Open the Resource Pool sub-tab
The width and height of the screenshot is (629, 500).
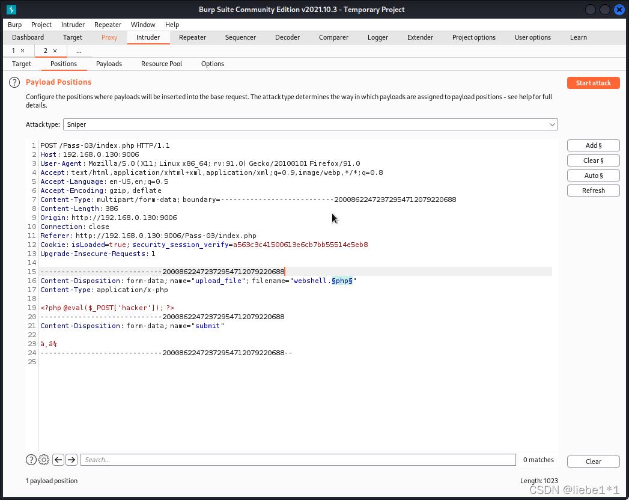(x=161, y=64)
